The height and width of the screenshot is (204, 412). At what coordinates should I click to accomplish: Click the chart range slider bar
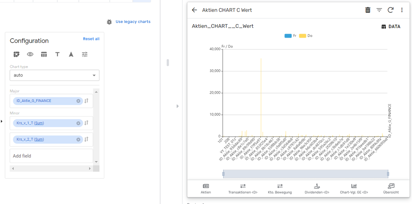[306, 174]
